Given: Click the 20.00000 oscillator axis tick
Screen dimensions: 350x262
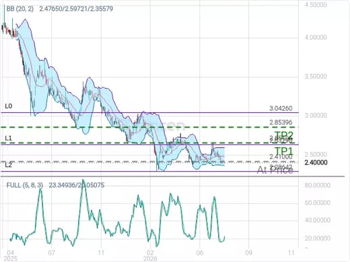Looking at the screenshot, I should [318, 238].
